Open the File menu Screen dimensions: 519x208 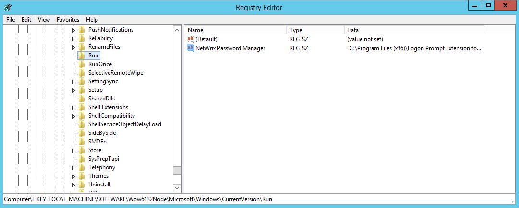pos(11,20)
